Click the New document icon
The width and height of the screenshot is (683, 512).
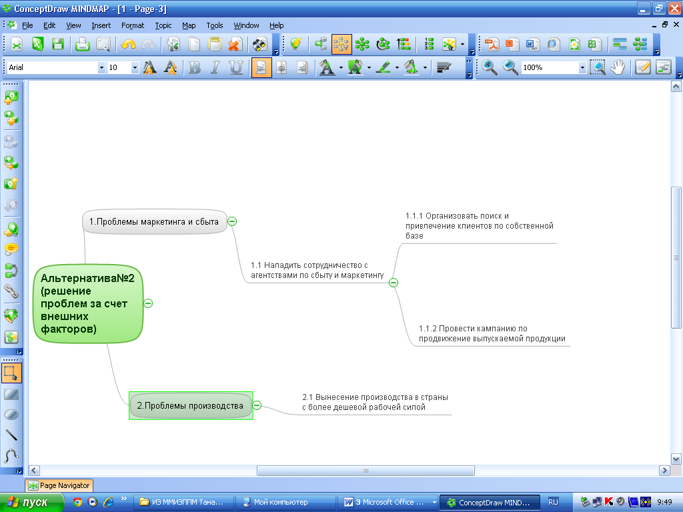[17, 45]
